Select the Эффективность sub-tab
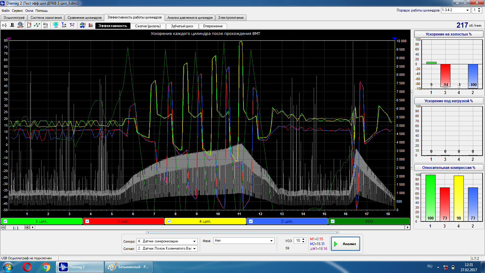 [113, 26]
